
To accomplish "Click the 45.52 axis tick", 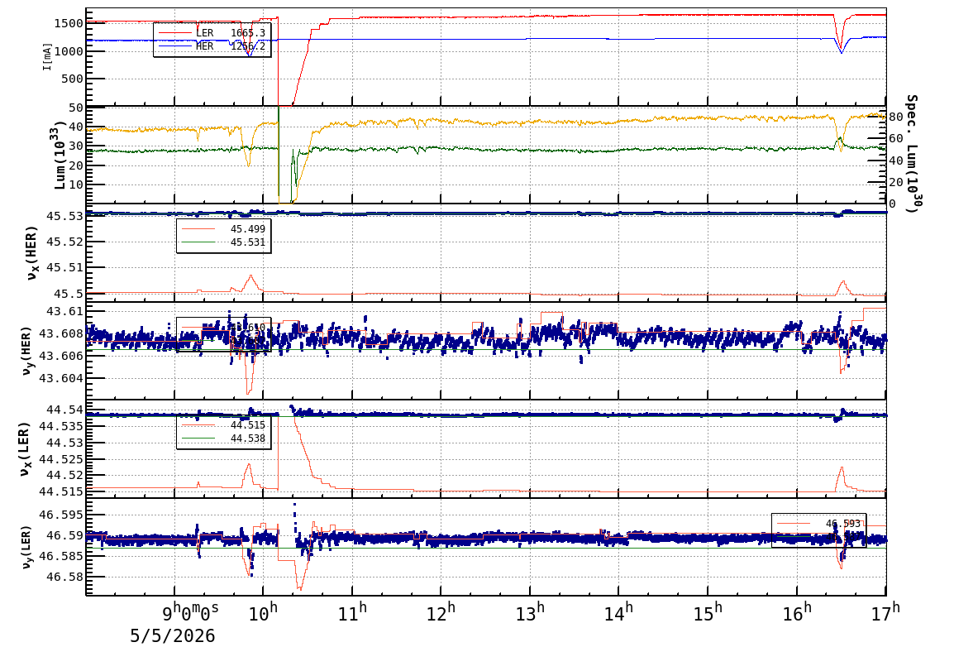I will [65, 242].
